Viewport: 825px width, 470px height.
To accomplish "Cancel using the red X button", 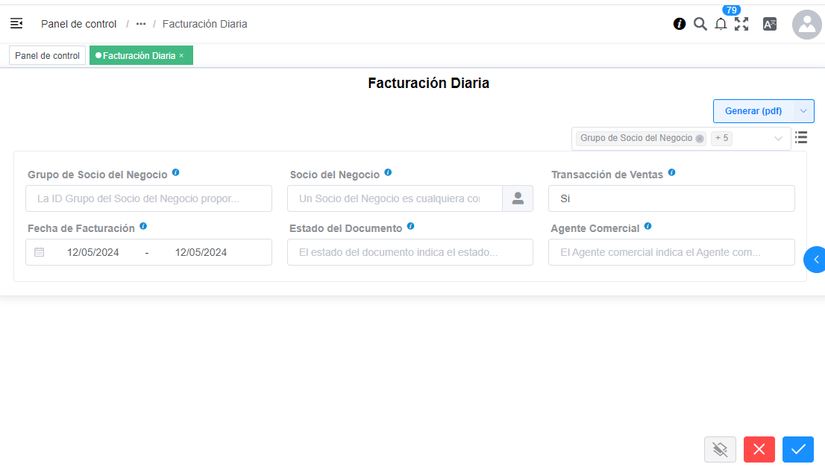I will click(759, 449).
